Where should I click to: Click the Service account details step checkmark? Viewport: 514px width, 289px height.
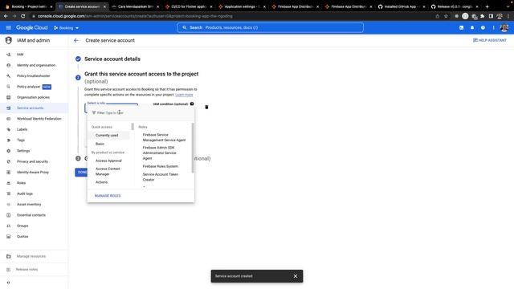coord(78,59)
